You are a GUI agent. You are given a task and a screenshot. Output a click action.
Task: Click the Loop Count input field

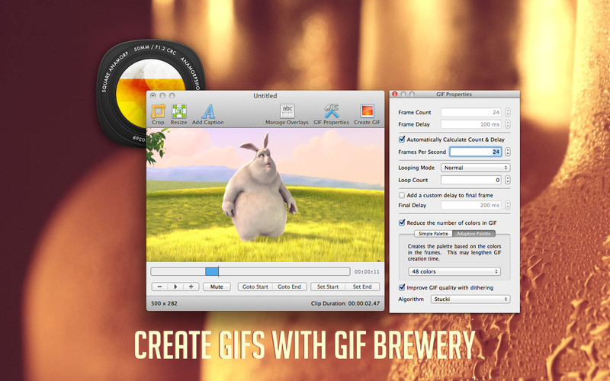(x=471, y=180)
